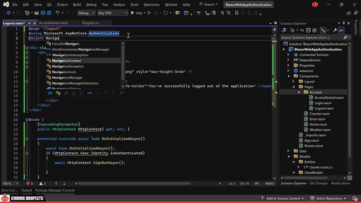Click the Save icon in toolbar
The image size is (361, 203).
click(x=43, y=13)
